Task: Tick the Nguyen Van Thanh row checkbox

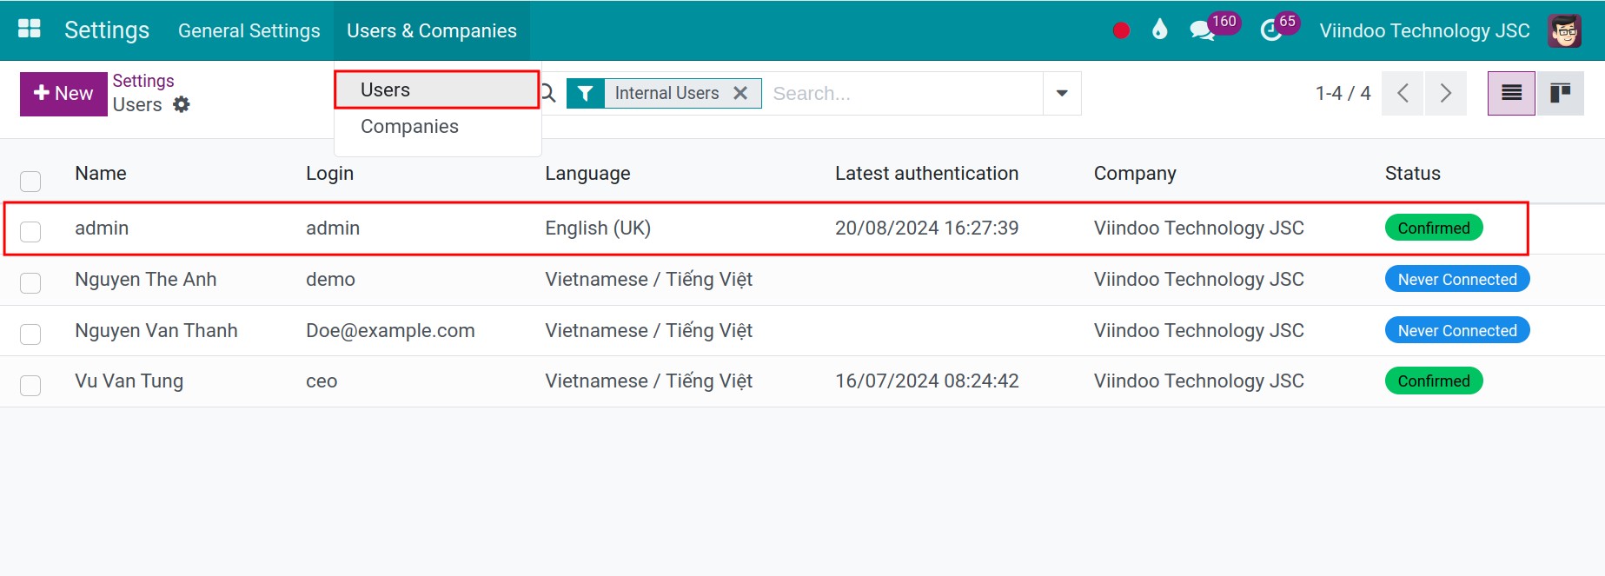Action: pos(30,334)
